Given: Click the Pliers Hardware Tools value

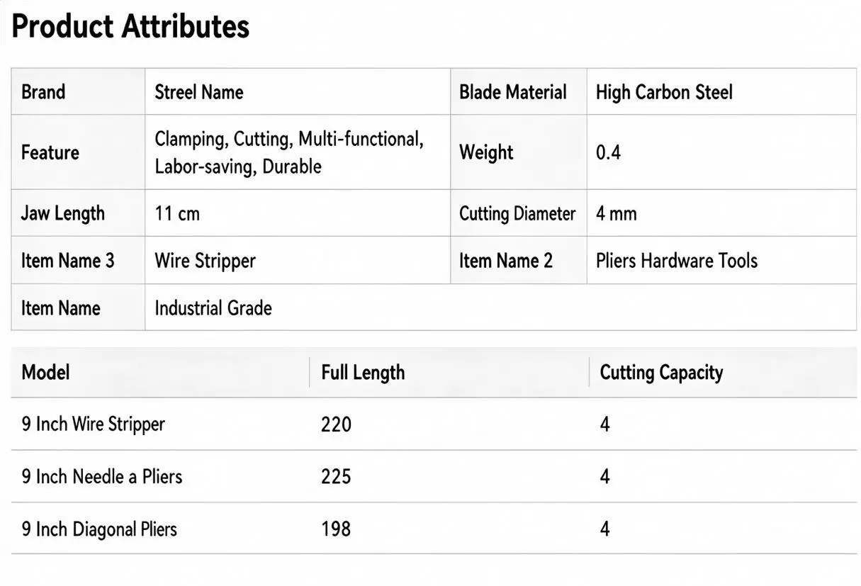Looking at the screenshot, I should coord(677,261).
